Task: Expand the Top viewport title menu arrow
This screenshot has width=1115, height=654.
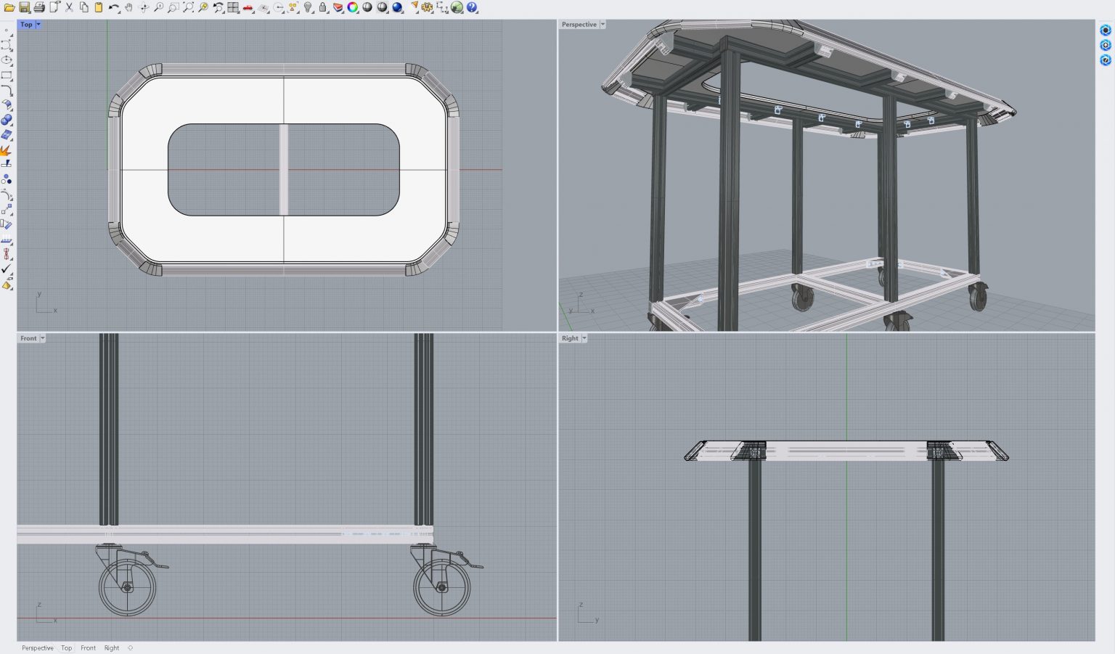Action: (38, 25)
